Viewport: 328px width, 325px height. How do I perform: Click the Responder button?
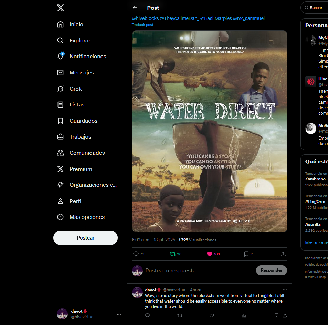(x=271, y=270)
